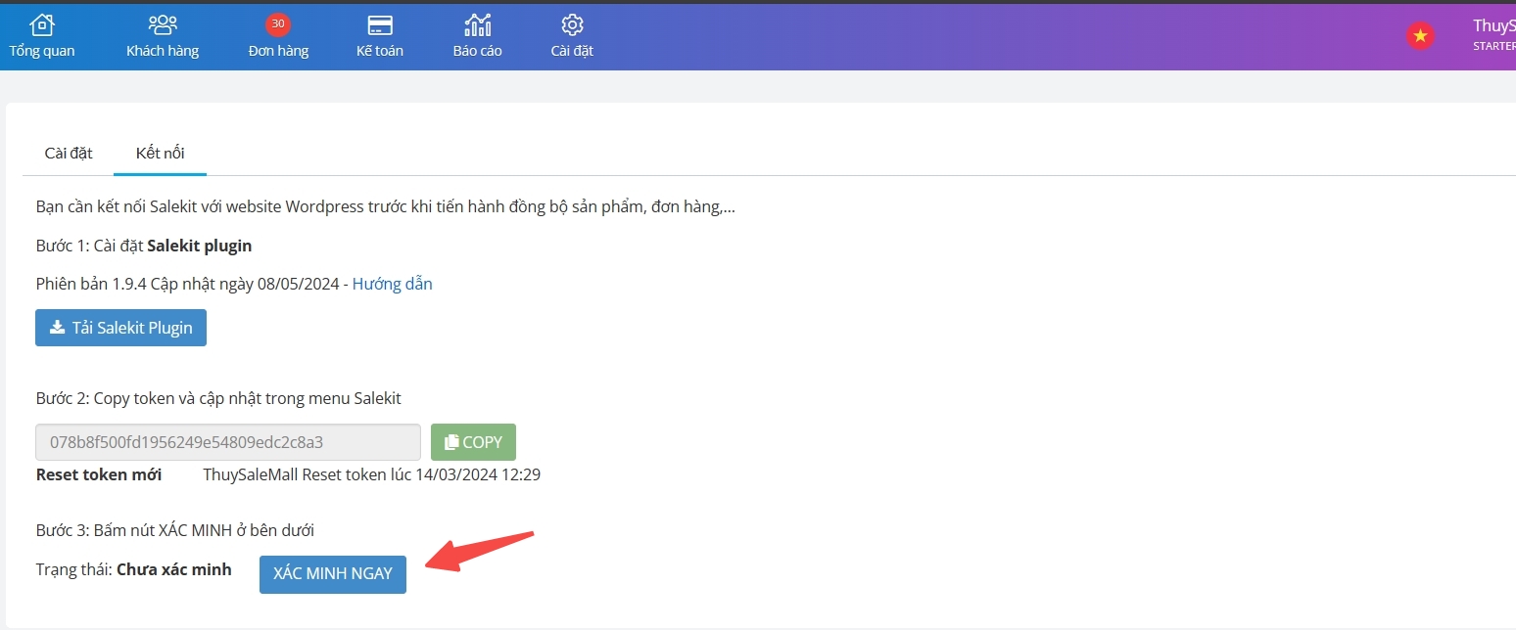
Task: Click the red 30 orders badge
Action: pyautogui.click(x=278, y=24)
